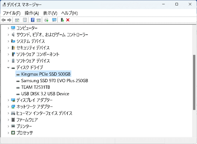Scan for hardware changes monitor icon
Viewport: 197px width, 144px height.
coord(54,20)
